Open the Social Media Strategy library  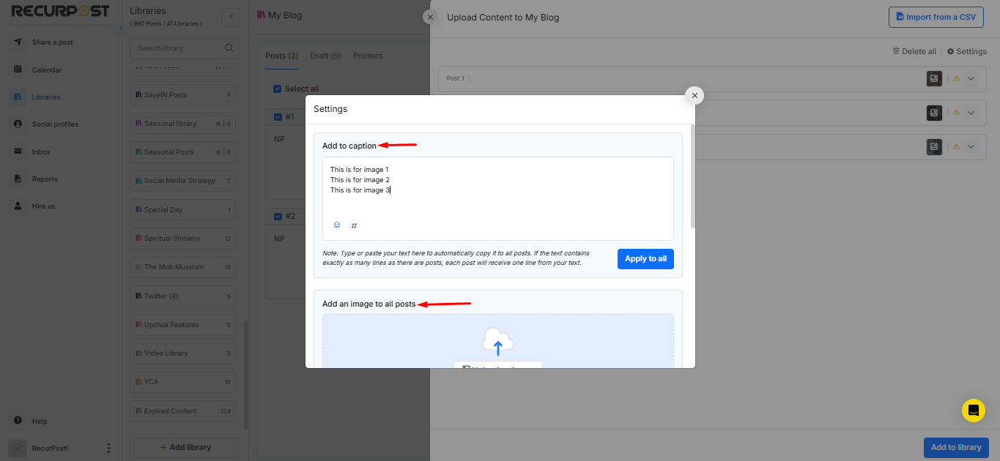[183, 181]
